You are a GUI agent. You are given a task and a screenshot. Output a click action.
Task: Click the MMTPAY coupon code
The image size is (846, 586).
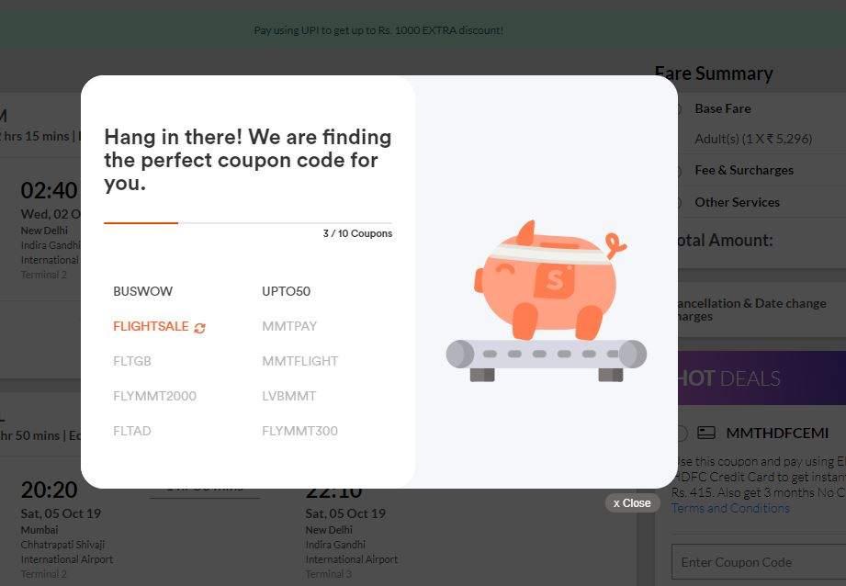coord(289,326)
